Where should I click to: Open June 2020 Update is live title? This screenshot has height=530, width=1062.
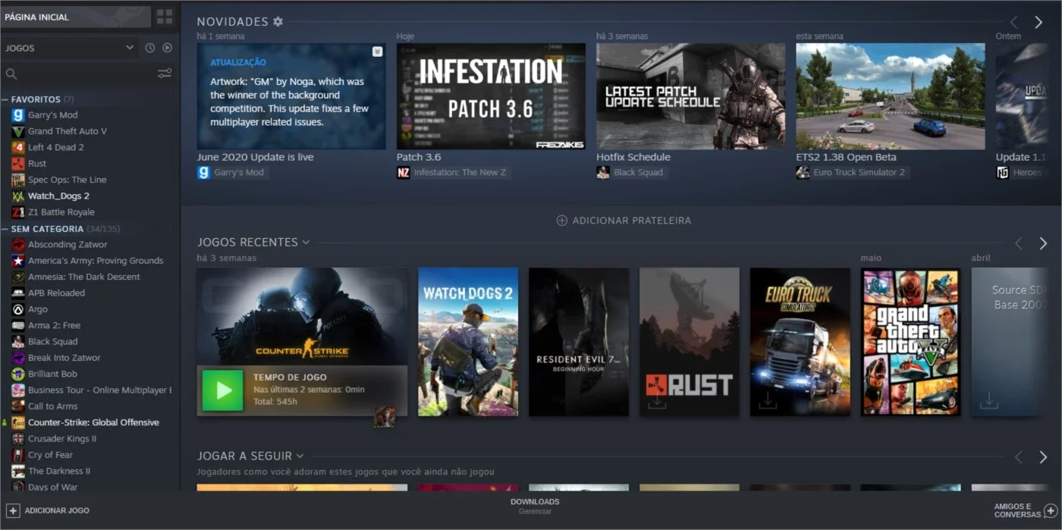[255, 157]
